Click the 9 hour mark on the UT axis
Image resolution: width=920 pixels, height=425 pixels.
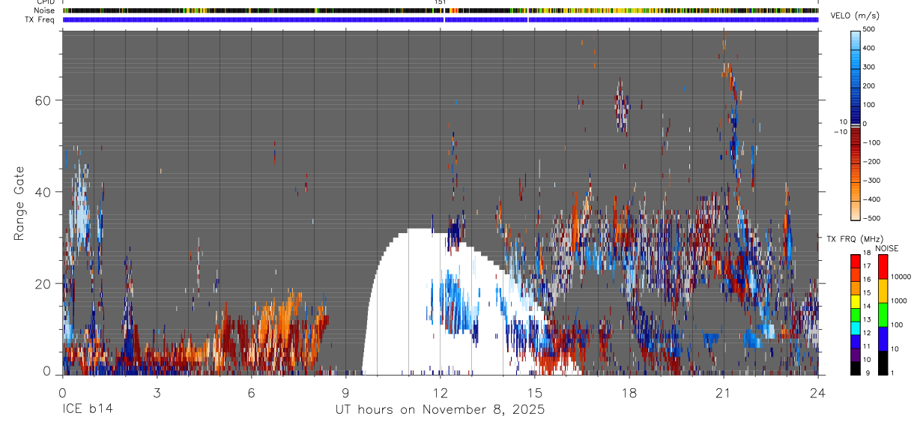tap(345, 393)
